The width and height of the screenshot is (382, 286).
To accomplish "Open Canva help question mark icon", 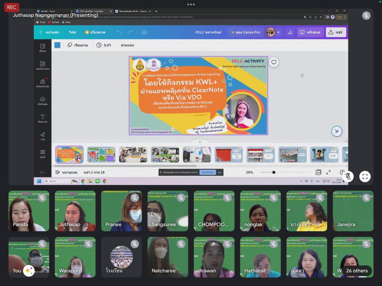I will (342, 172).
